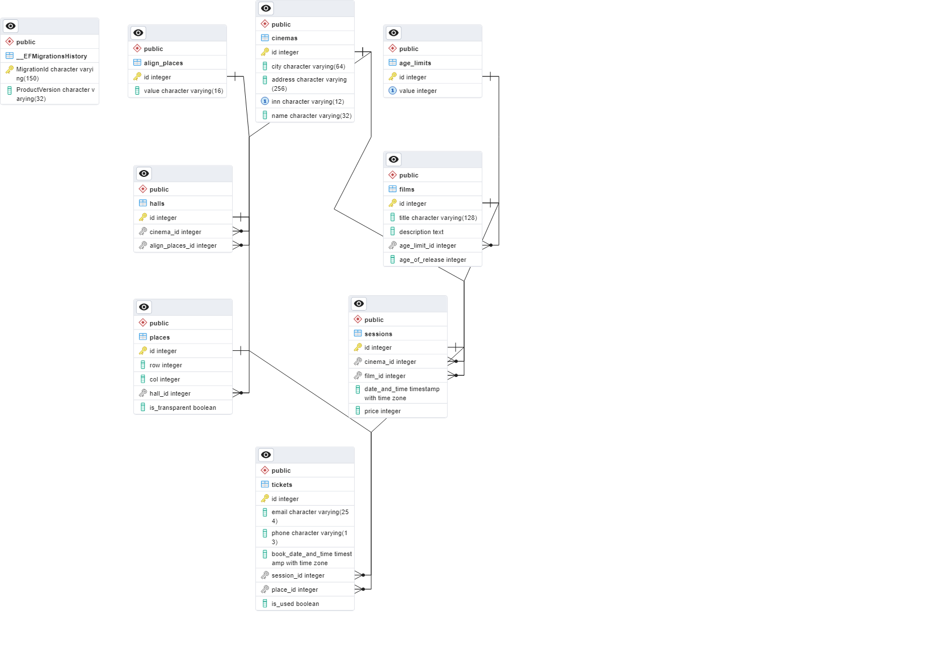Select 'ProductVersion character varying(32)' row
942x653 pixels.
click(49, 94)
